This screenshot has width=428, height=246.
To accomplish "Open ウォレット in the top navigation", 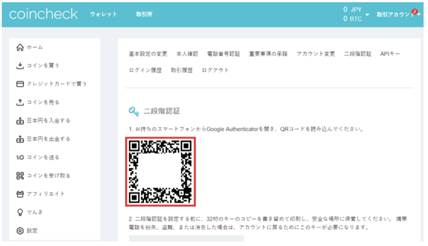I will 103,14.
